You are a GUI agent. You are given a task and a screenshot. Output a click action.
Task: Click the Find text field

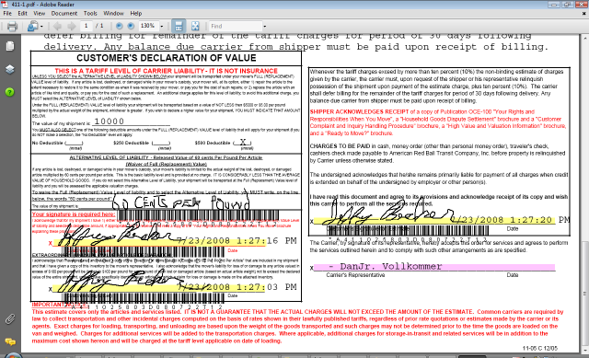tap(236, 27)
